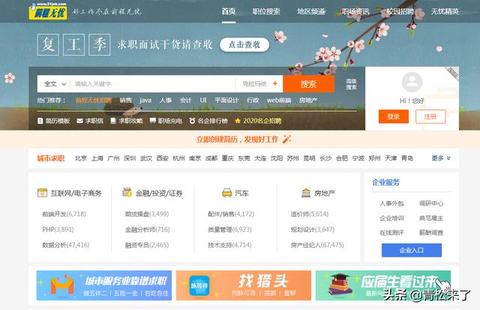The width and height of the screenshot is (480, 310).
Task: Click the 注册 register button
Action: coord(430,116)
